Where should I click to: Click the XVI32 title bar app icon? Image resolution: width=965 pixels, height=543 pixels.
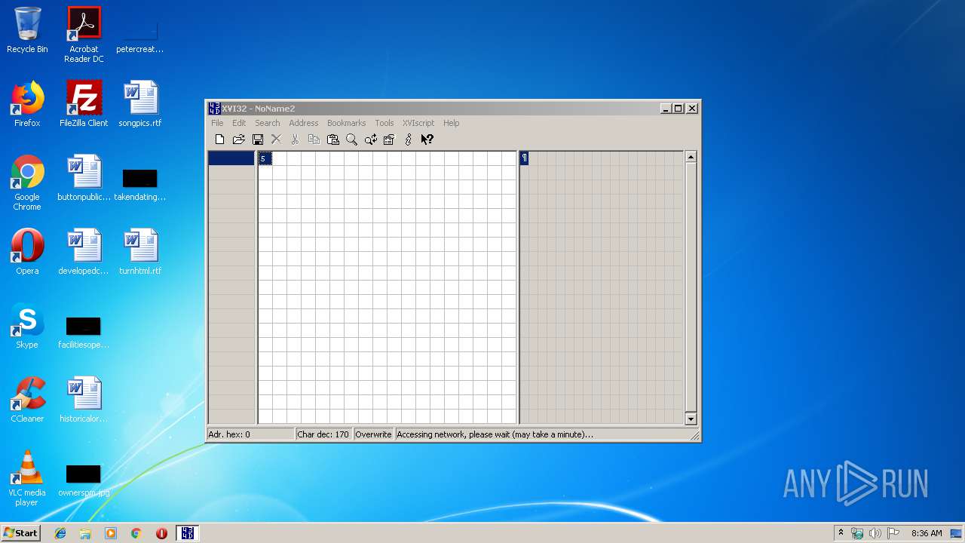[x=214, y=109]
